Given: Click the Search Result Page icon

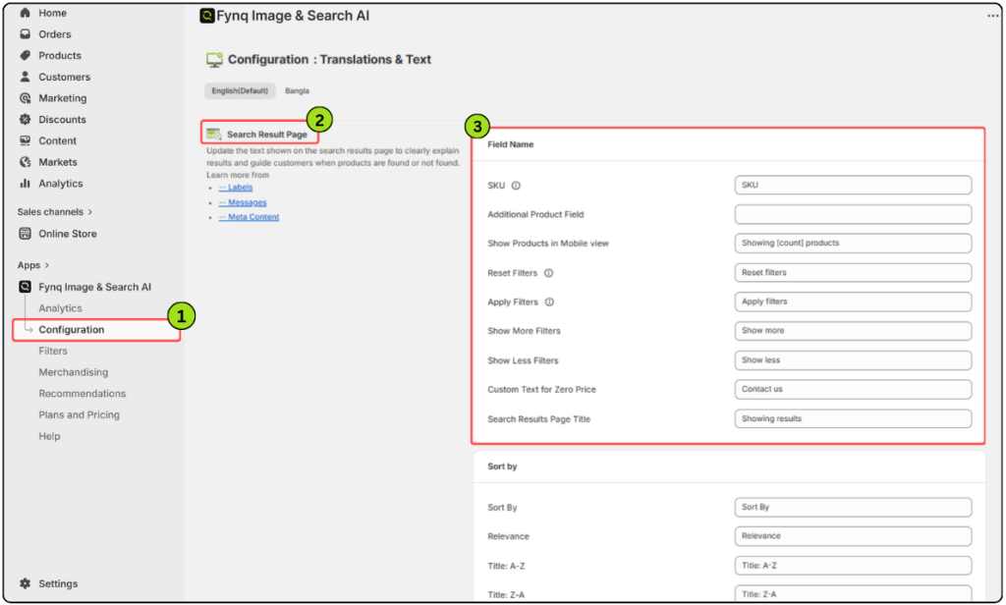Looking at the screenshot, I should (213, 135).
